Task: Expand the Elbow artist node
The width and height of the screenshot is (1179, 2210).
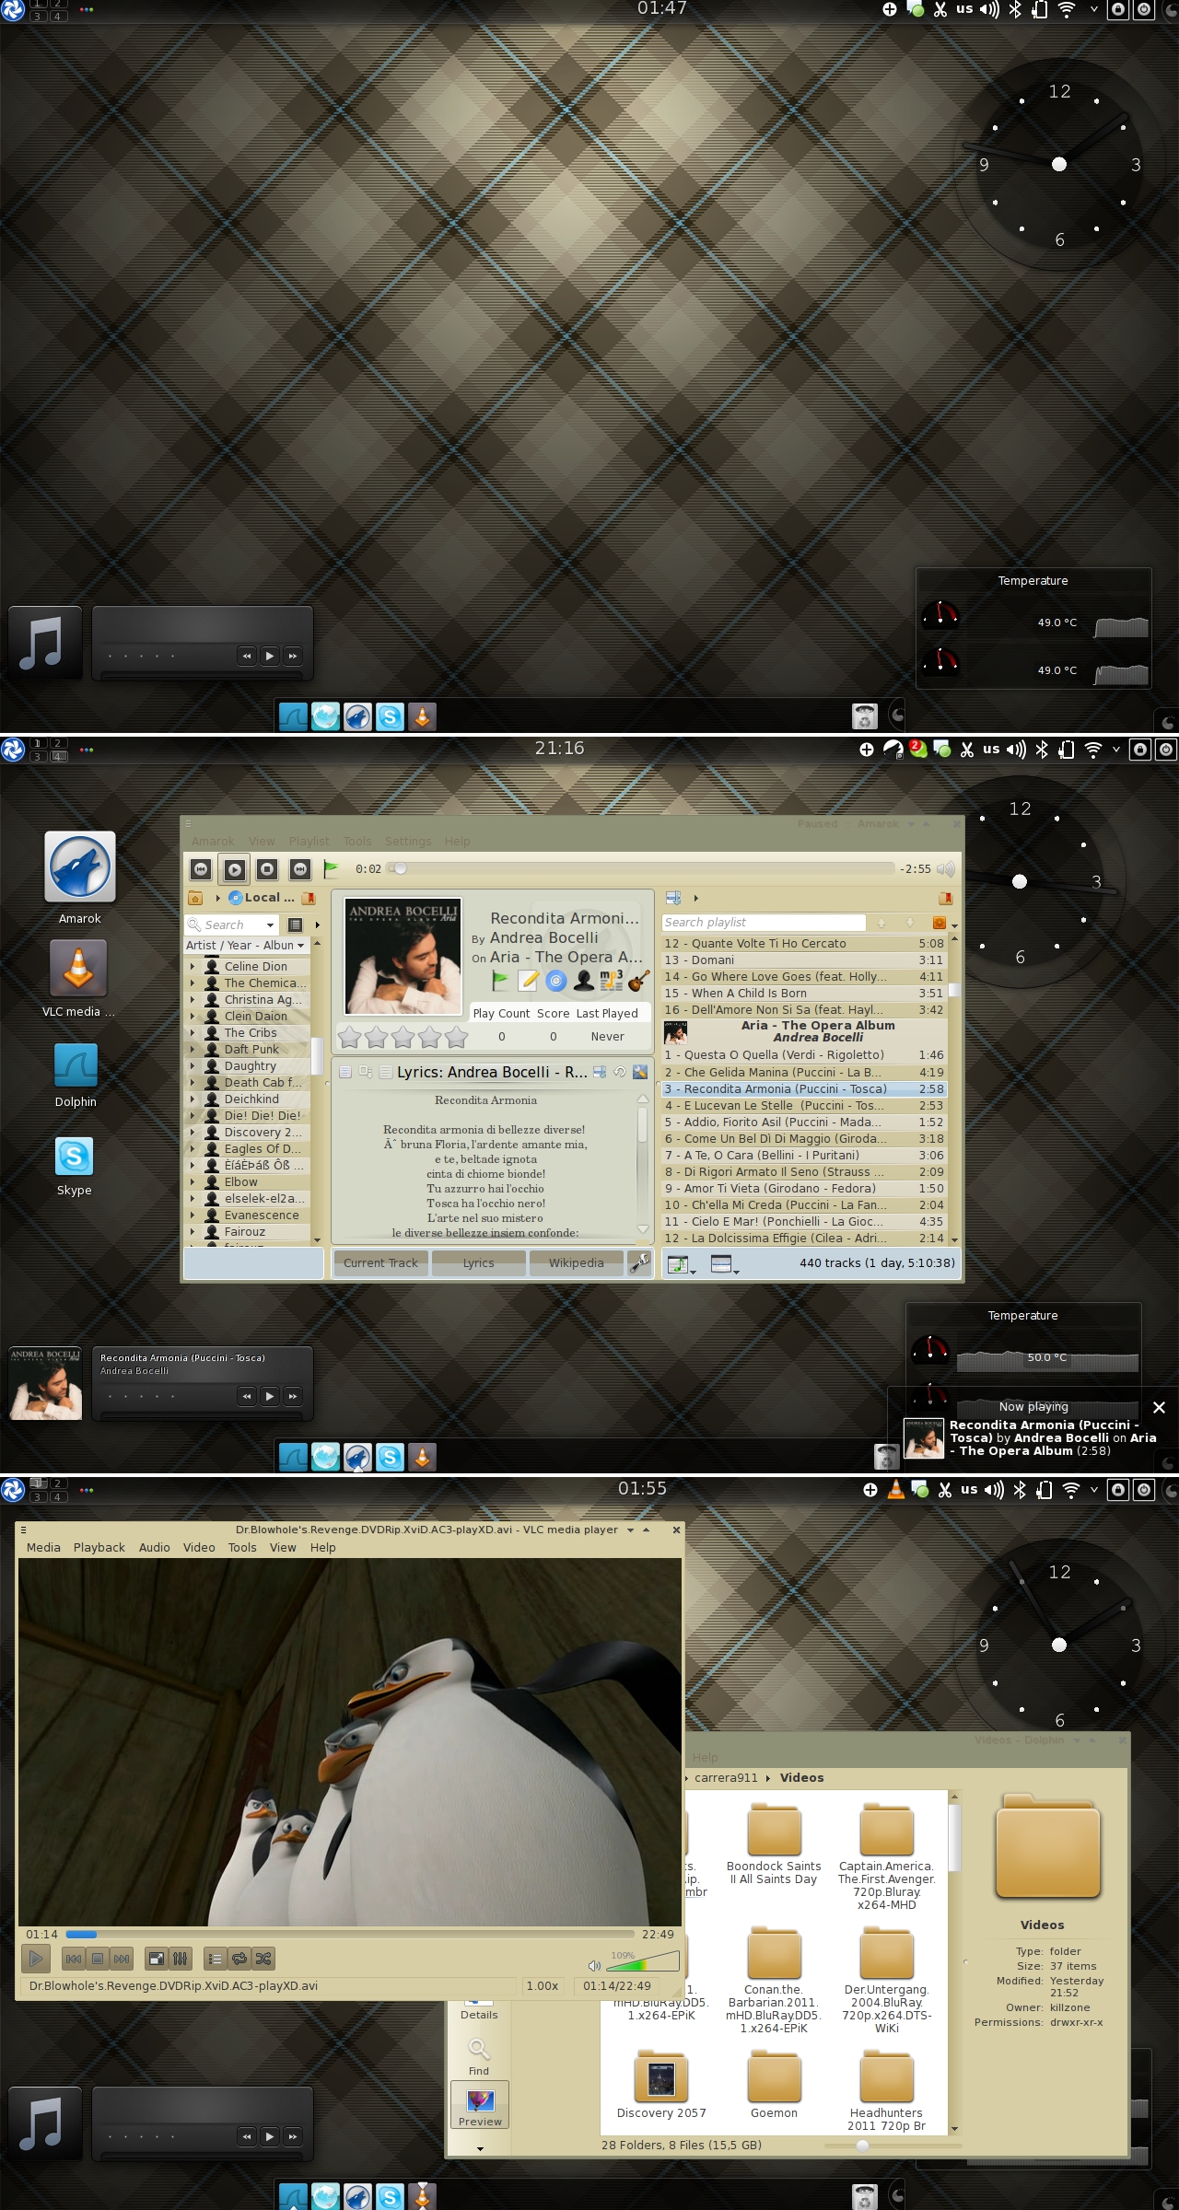Action: point(193,1181)
